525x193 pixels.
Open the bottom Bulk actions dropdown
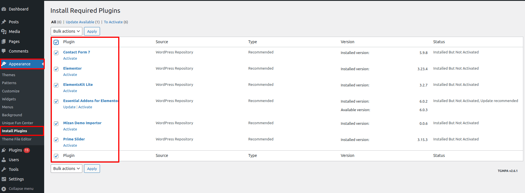coord(66,169)
